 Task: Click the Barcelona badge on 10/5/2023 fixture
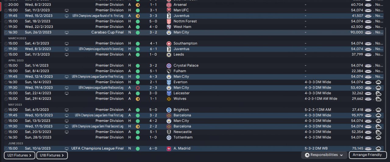[169, 115]
